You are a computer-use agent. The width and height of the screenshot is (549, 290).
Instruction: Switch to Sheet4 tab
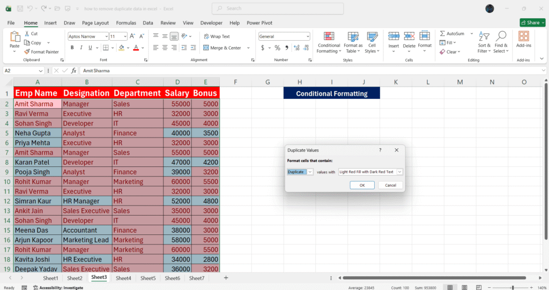(x=123, y=278)
